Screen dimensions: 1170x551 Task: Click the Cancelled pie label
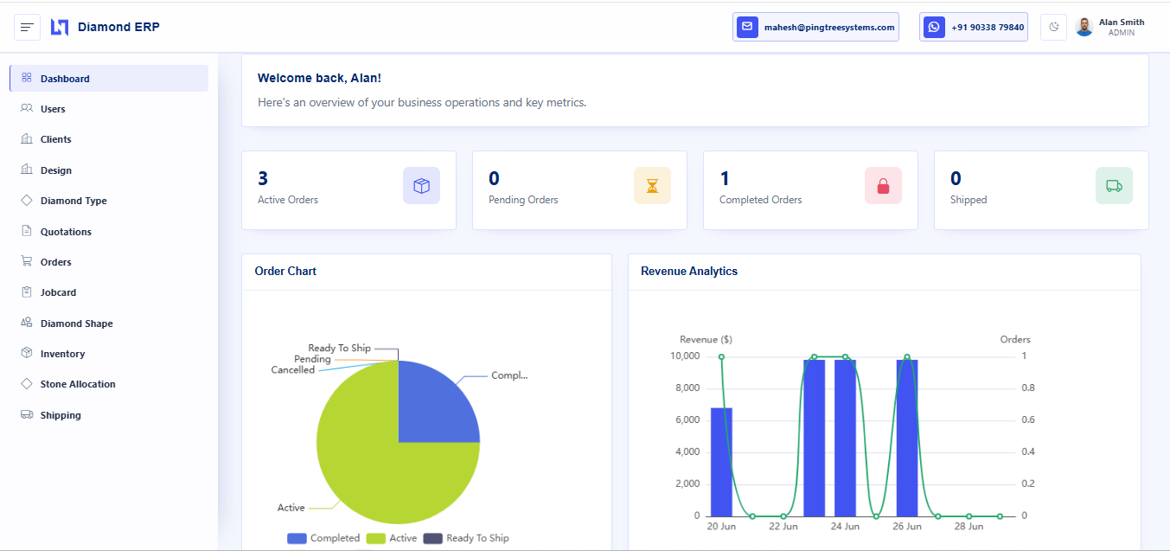293,370
